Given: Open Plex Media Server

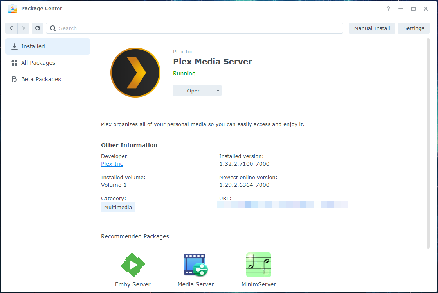Looking at the screenshot, I should (x=194, y=91).
